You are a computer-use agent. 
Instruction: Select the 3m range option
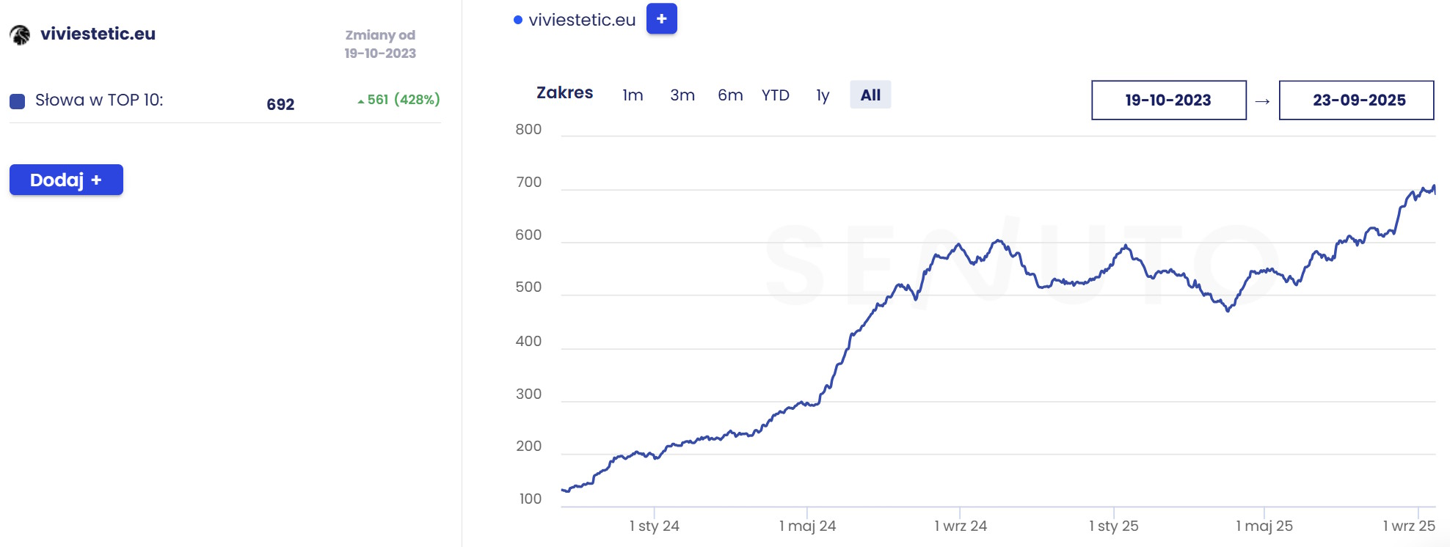[x=682, y=95]
